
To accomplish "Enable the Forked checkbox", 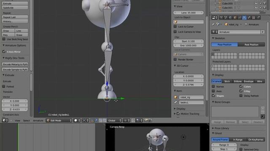I will [4, 86].
